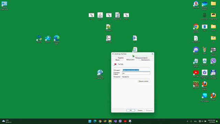Open the weather widget on the taskbar
Image resolution: width=220 pixels, height=124 pixels.
[7, 121]
